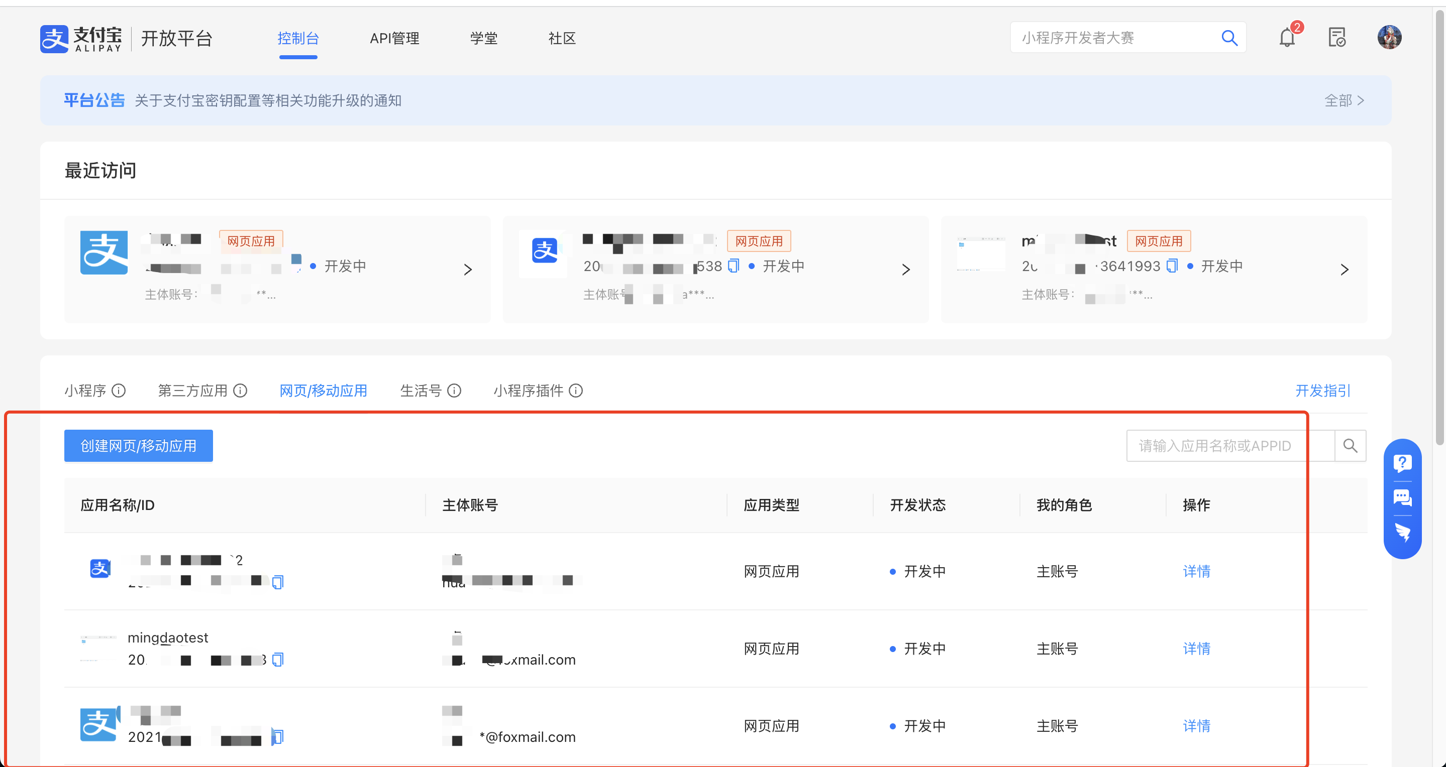Viewport: 1446px width, 767px height.
Task: Click the magnifier icon in top search
Action: pyautogui.click(x=1229, y=38)
